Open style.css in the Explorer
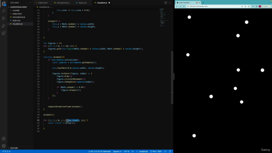 point(16,20)
